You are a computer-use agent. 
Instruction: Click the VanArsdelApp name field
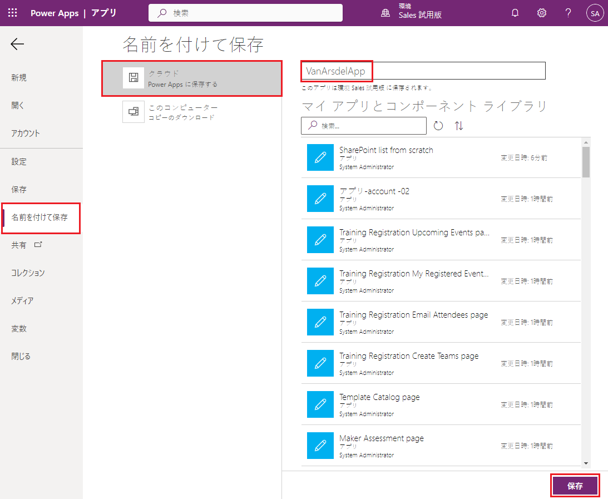pyautogui.click(x=423, y=71)
